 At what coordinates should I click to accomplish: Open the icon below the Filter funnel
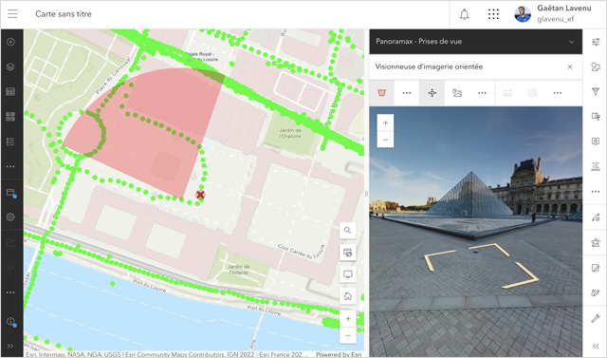coord(596,117)
